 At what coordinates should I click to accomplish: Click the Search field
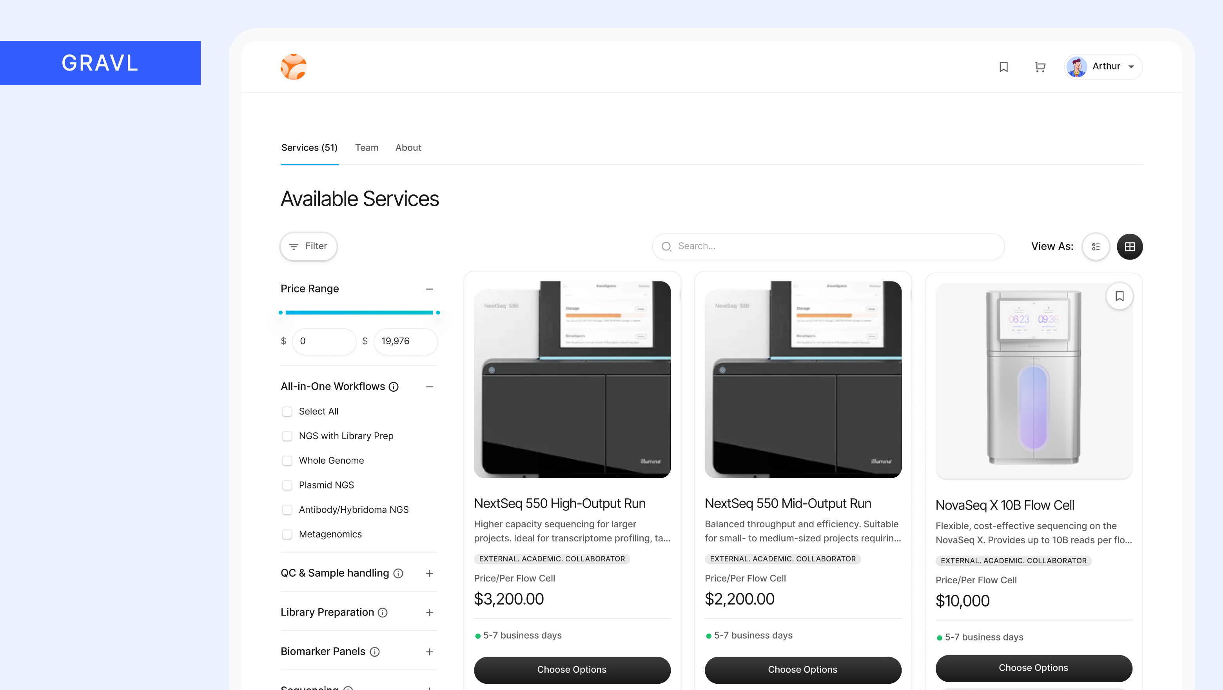pyautogui.click(x=828, y=246)
